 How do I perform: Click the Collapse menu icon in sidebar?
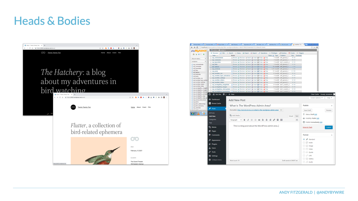click(x=210, y=160)
